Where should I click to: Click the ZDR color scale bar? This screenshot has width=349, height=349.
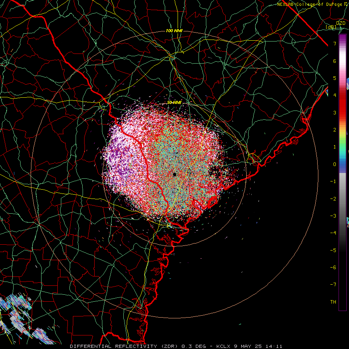[342, 172]
